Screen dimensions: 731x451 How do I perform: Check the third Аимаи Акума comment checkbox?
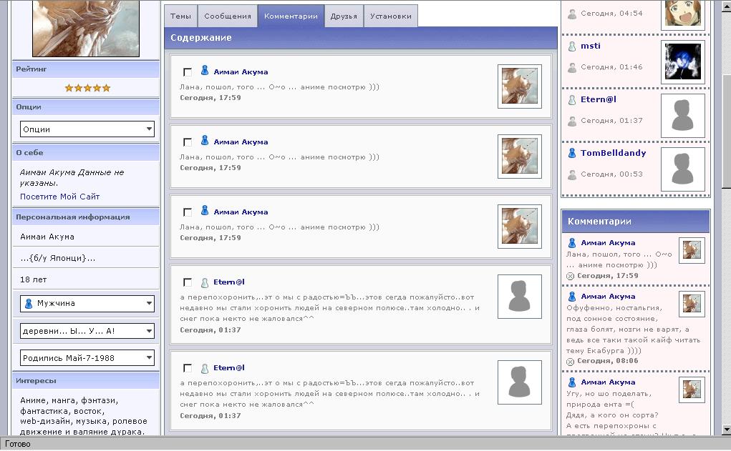[x=188, y=212]
